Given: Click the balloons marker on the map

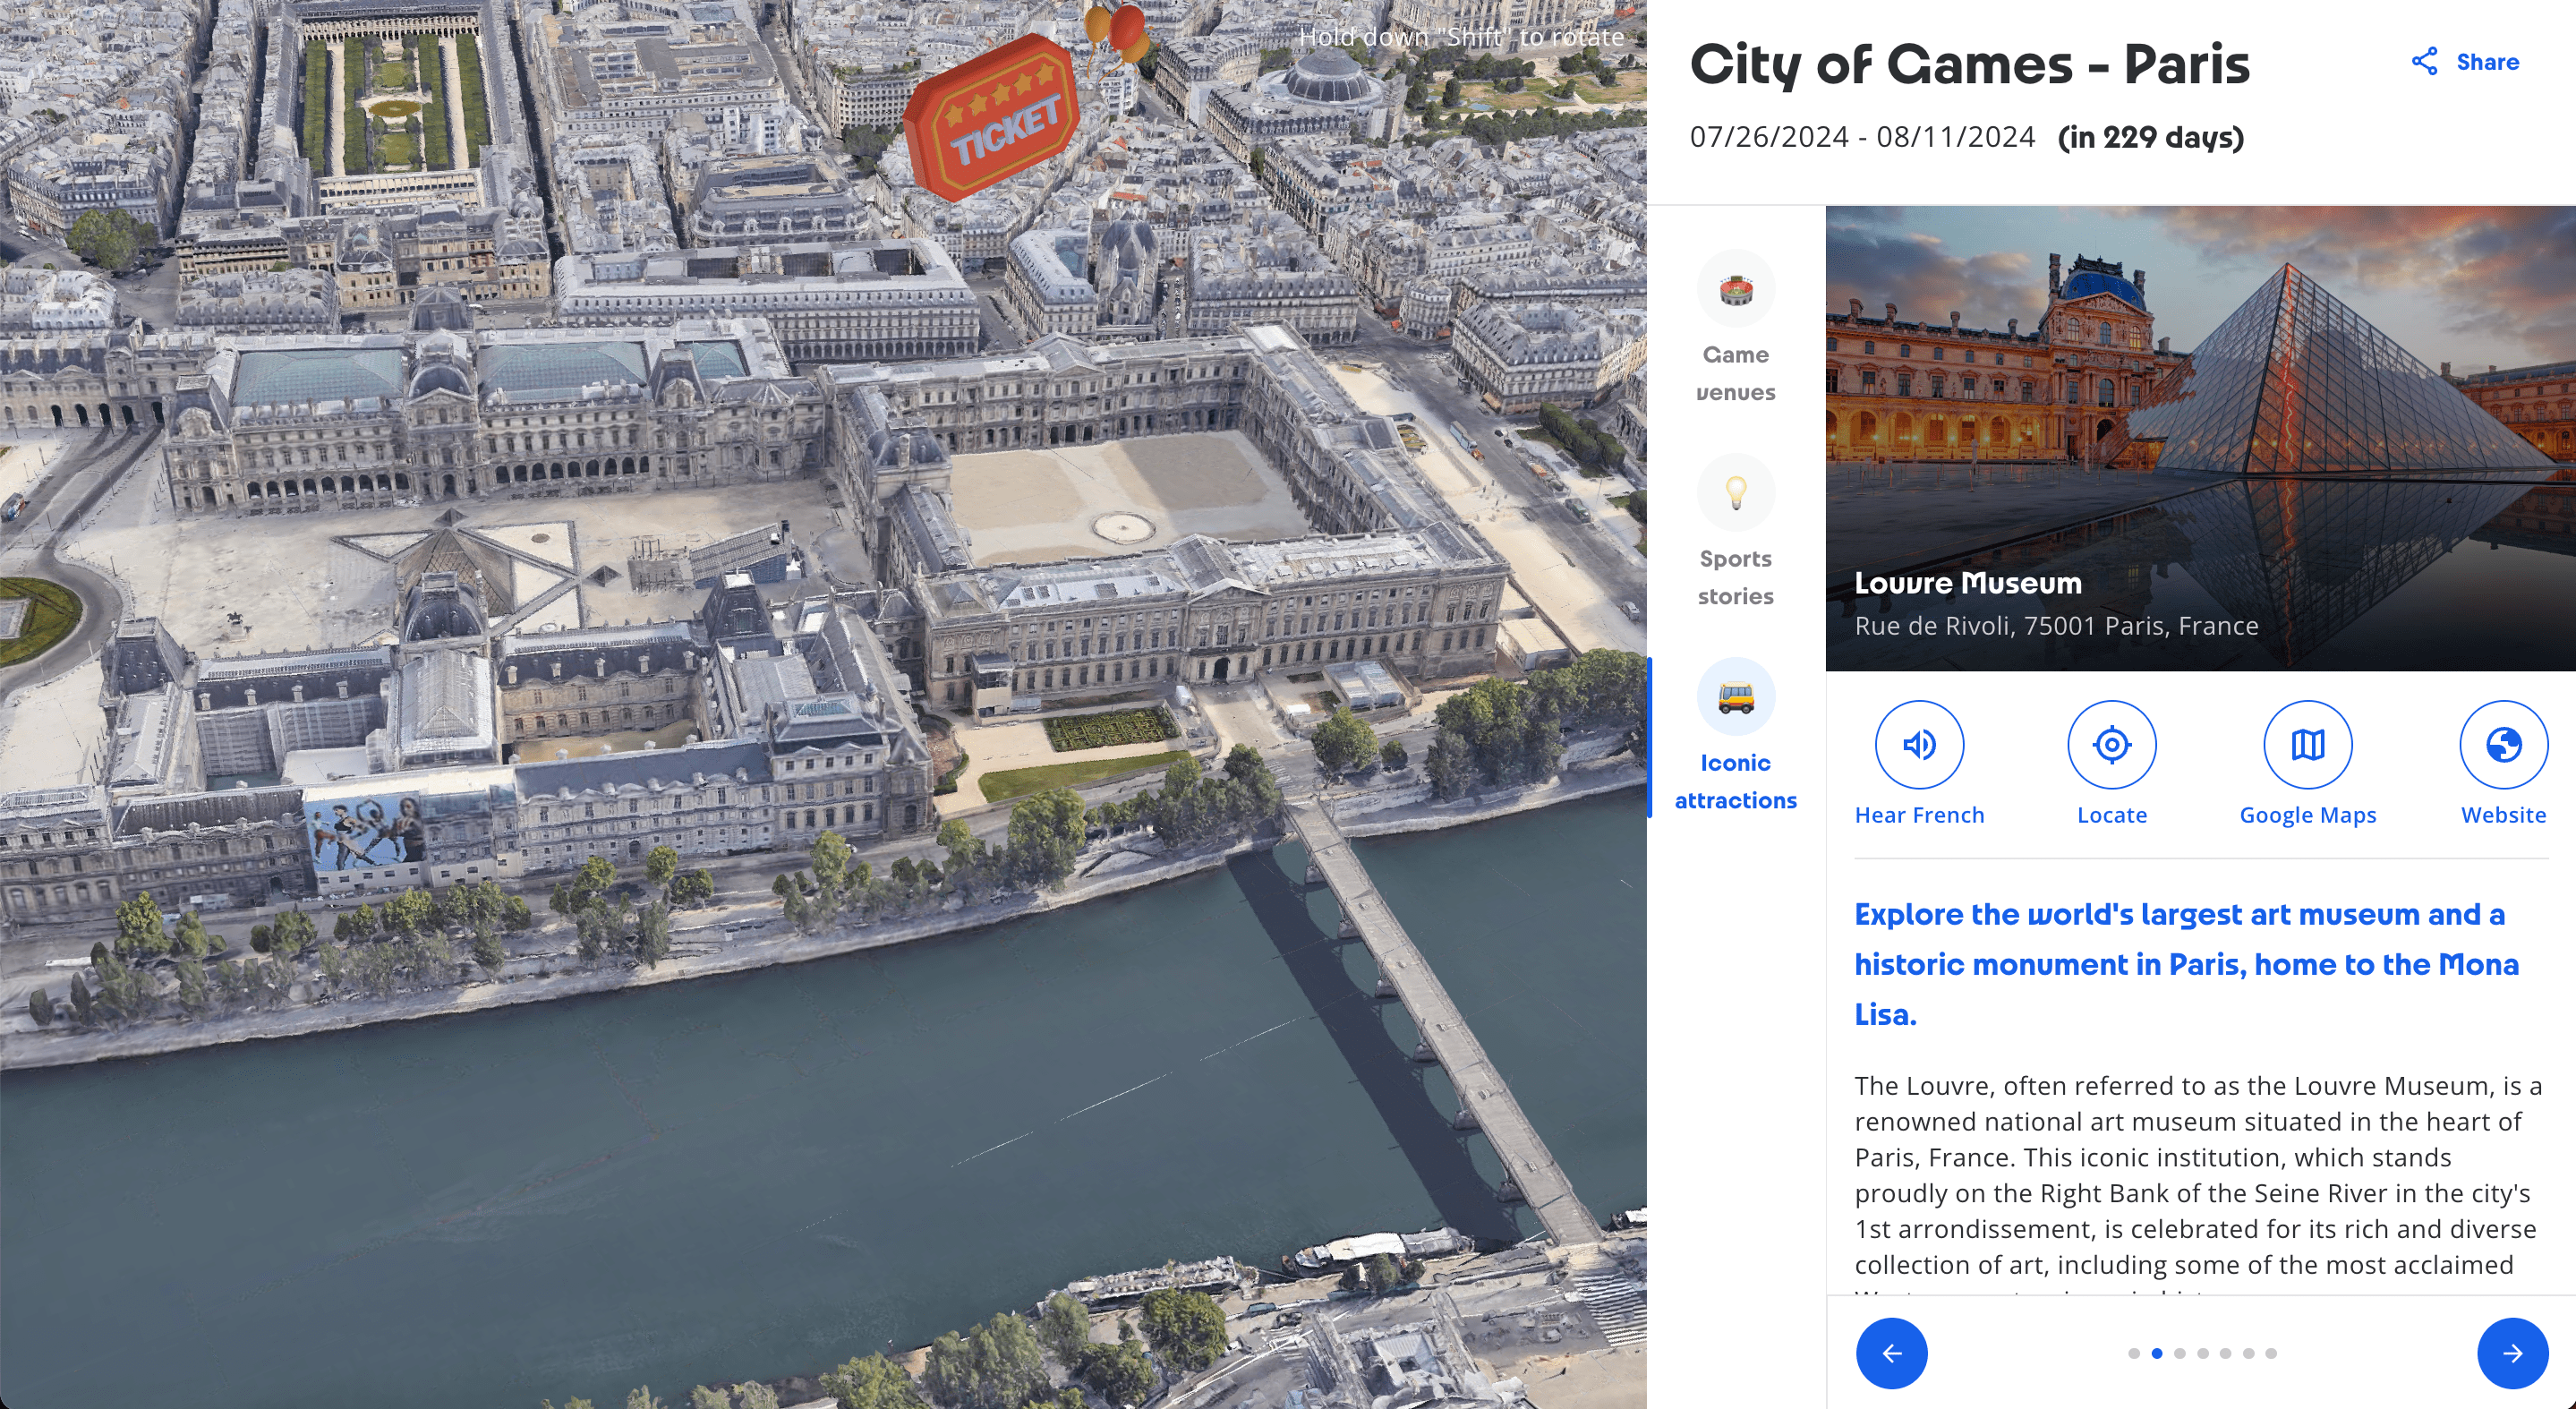Looking at the screenshot, I should [1119, 32].
